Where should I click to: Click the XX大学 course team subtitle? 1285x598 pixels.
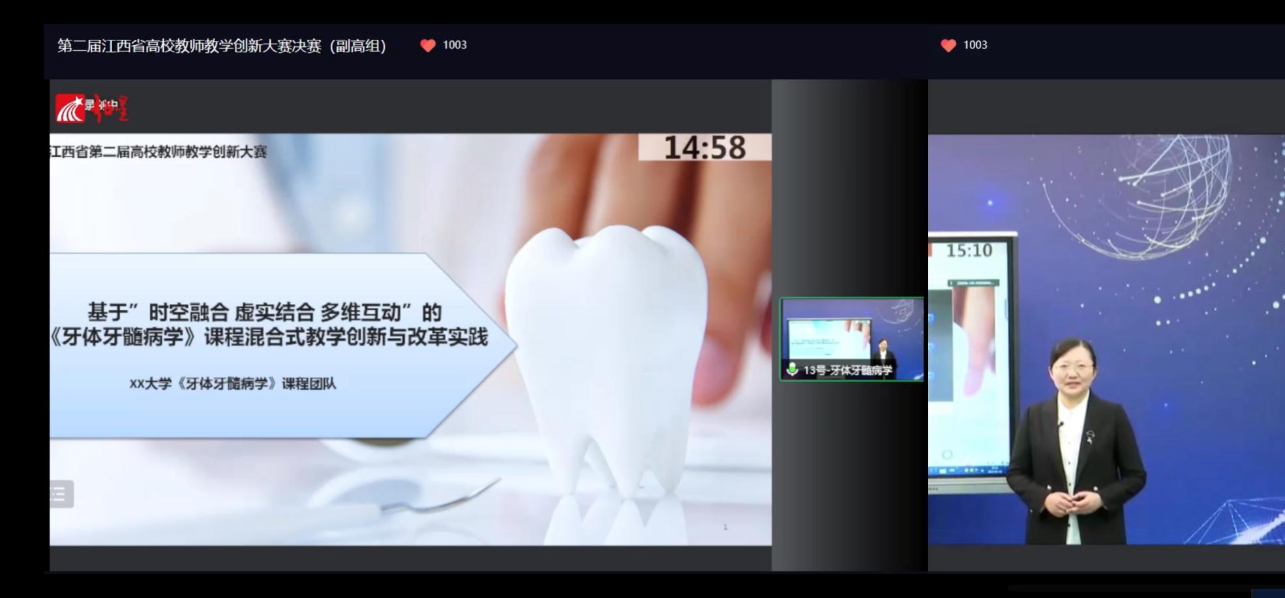[233, 383]
